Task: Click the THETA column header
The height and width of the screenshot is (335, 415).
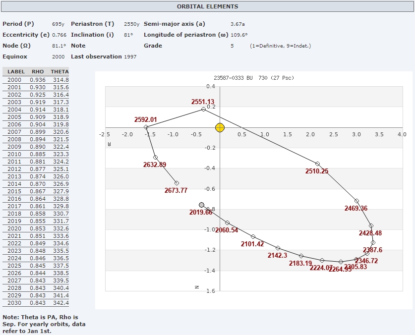Action: [x=59, y=72]
